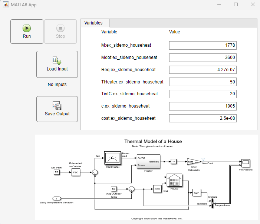Click the 'c:ex_sldemo_househeat' label
Image resolution: width=260 pixels, height=224 pixels.
[x=125, y=106]
